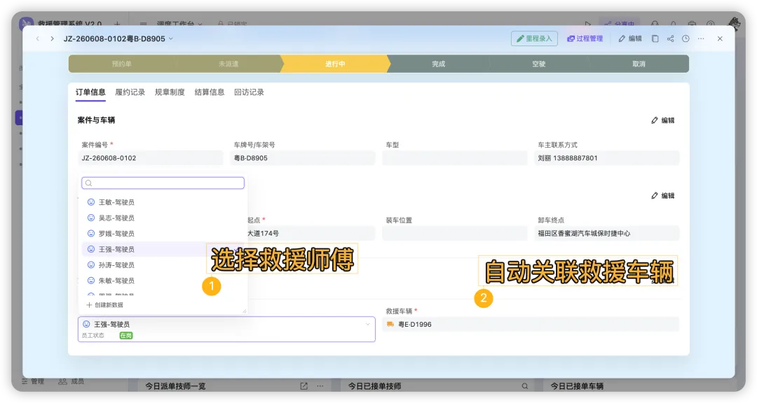Go to the previous record arrow
757x403 pixels.
(38, 38)
